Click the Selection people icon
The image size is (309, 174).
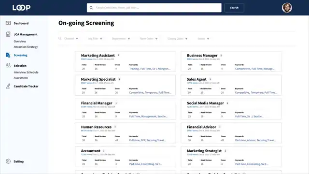pyautogui.click(x=8, y=65)
